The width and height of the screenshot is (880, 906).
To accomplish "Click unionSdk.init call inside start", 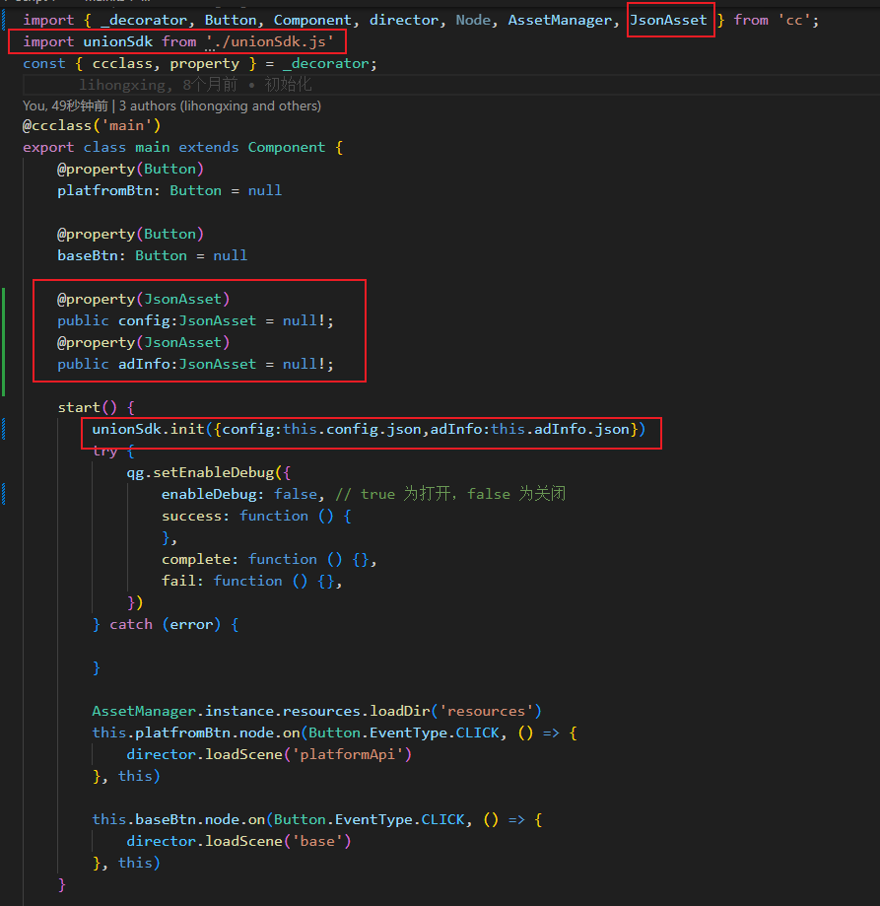I will pos(151,429).
